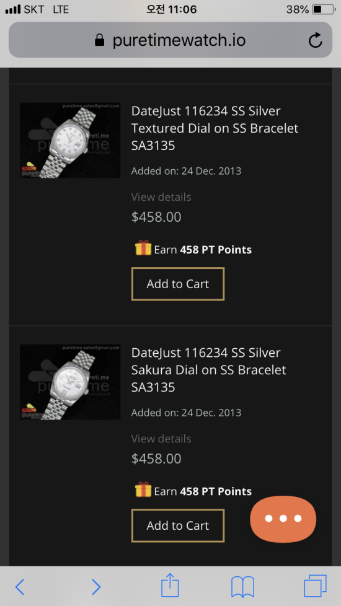This screenshot has width=341, height=606.
Task: Tap the reload page icon
Action: [316, 40]
